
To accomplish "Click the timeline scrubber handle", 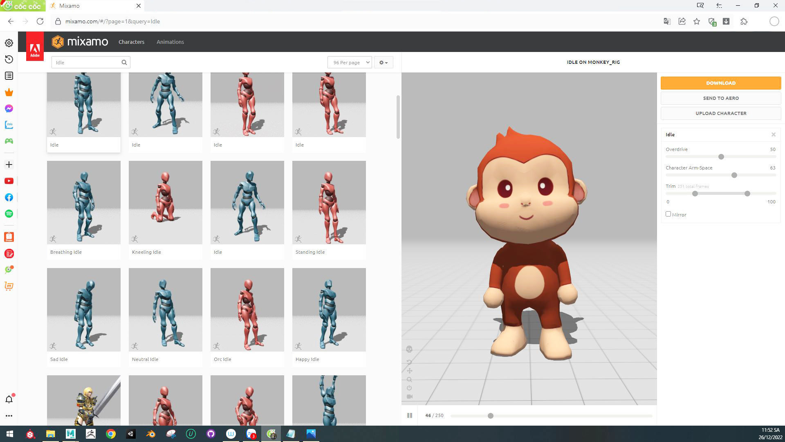I will pos(491,416).
